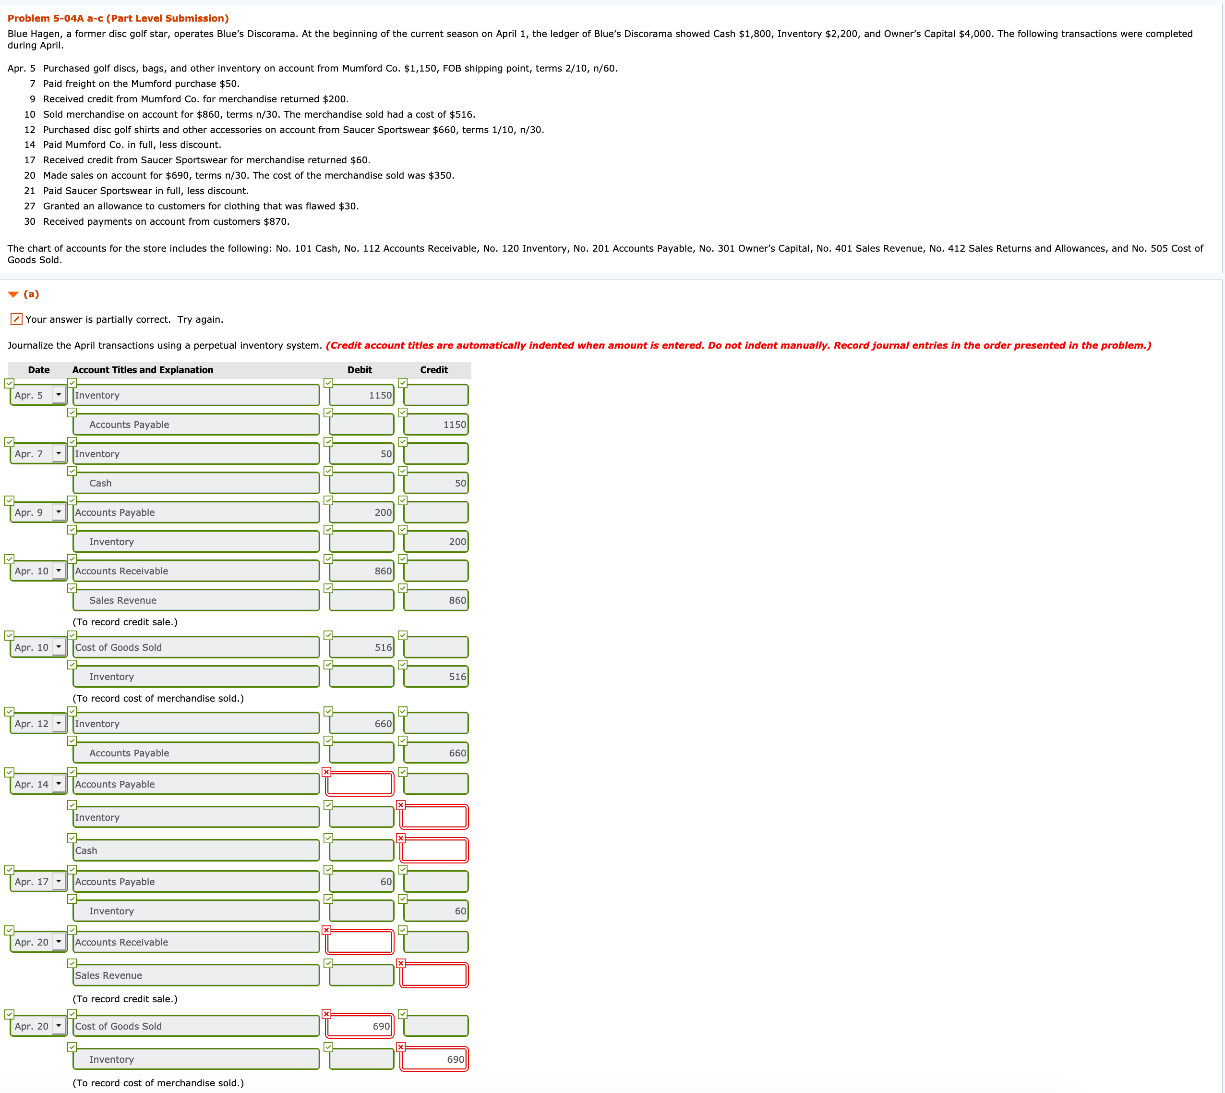The width and height of the screenshot is (1225, 1093).
Task: Click the partially correct pencil icon
Action: [x=16, y=319]
